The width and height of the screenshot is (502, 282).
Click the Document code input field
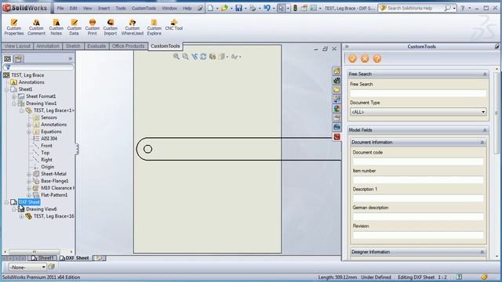coord(418,161)
